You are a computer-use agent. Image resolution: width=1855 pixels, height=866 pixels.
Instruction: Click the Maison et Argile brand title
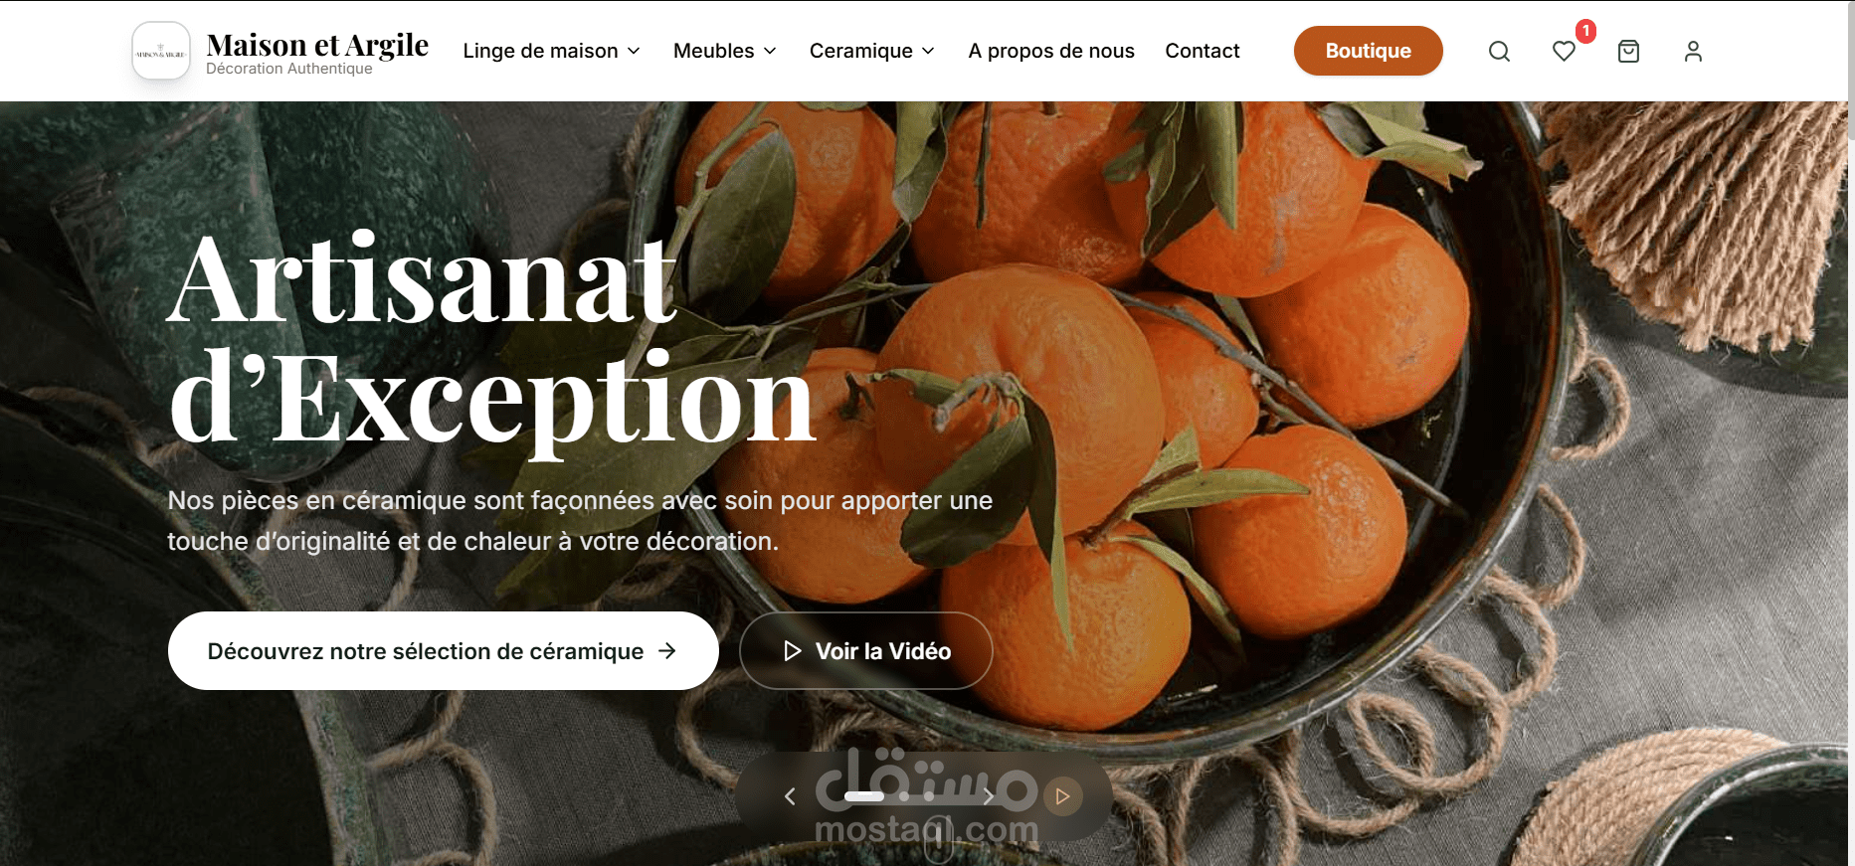tap(317, 45)
